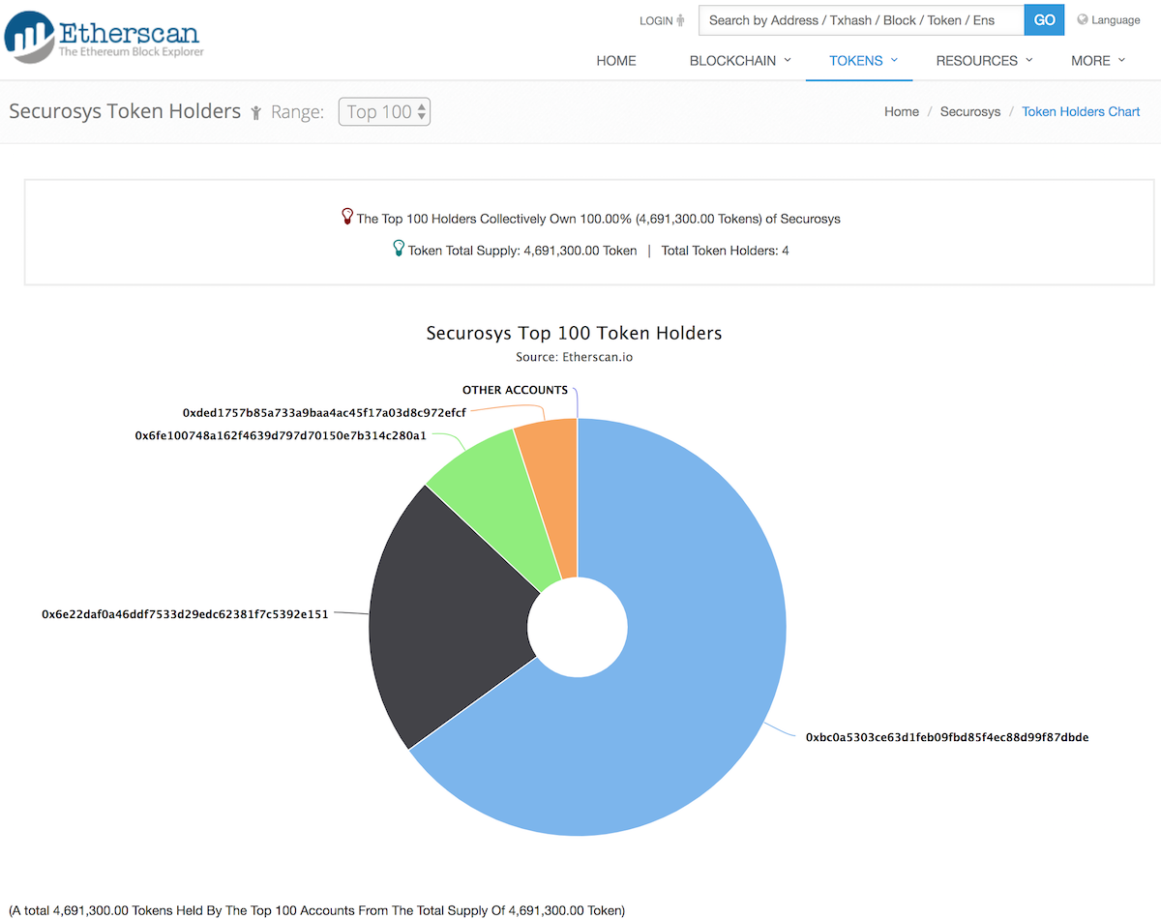Image resolution: width=1161 pixels, height=919 pixels.
Task: Click the login person icon
Action: (x=681, y=20)
